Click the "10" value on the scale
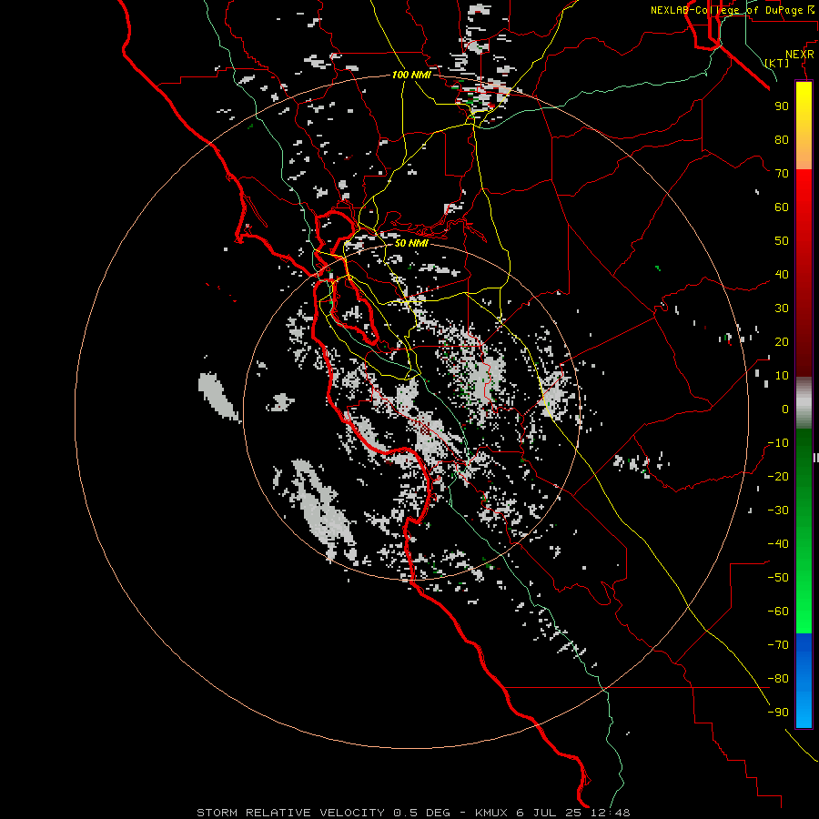Screen dimensions: 819x819 782,376
